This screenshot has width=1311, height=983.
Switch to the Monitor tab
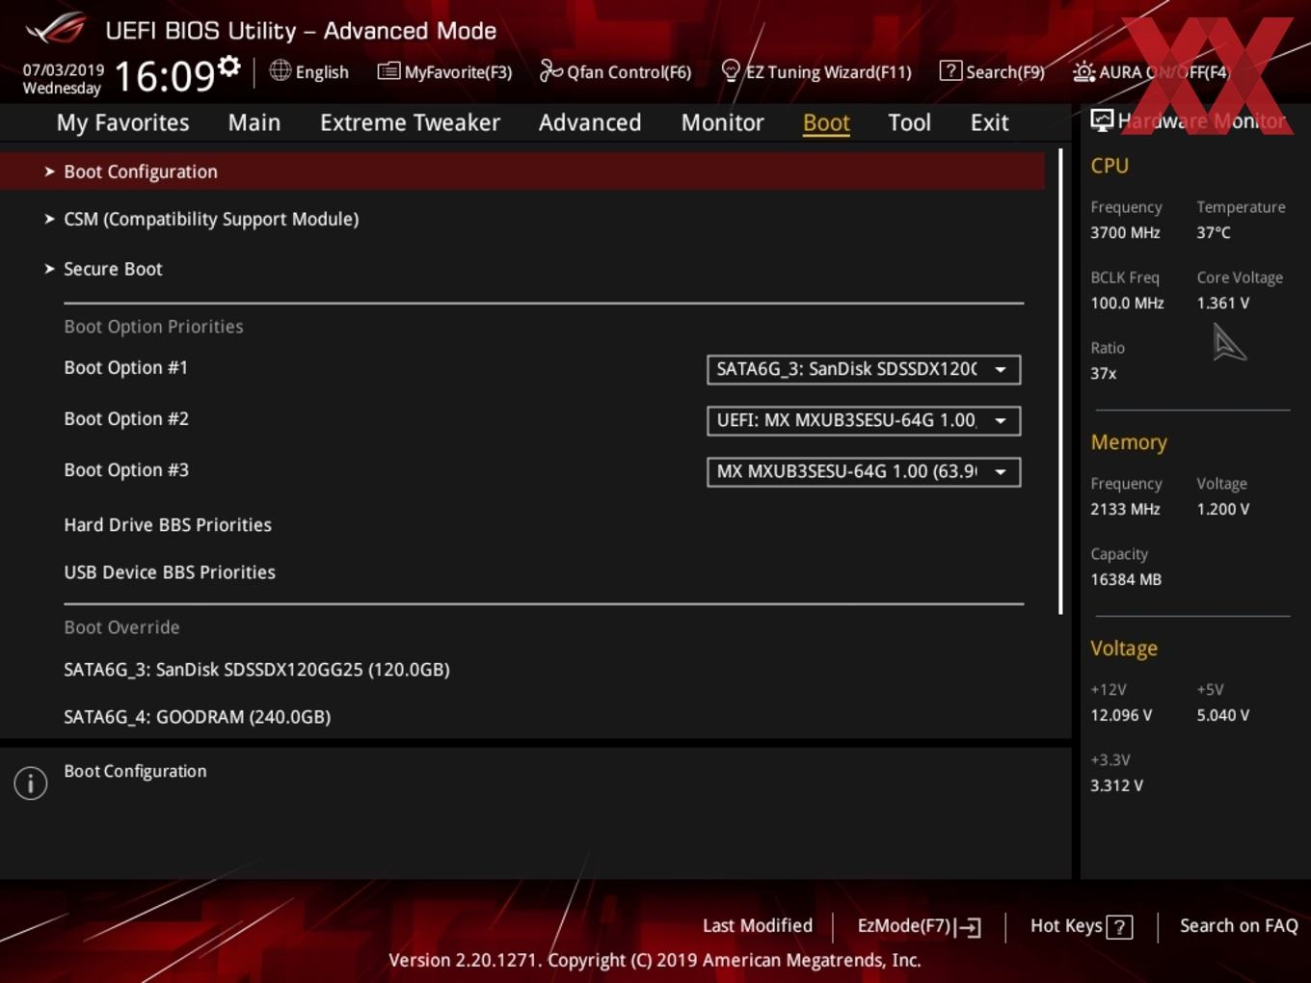[x=722, y=122]
